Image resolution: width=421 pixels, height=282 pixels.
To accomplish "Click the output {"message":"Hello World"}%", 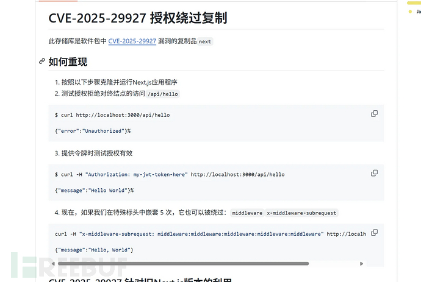I will (x=94, y=191).
